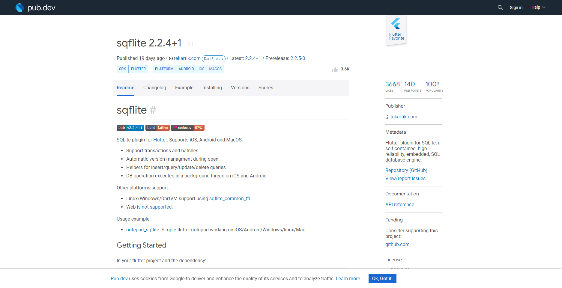Open sqflite_common_ffi link
The height and width of the screenshot is (288, 562).
[x=229, y=199]
